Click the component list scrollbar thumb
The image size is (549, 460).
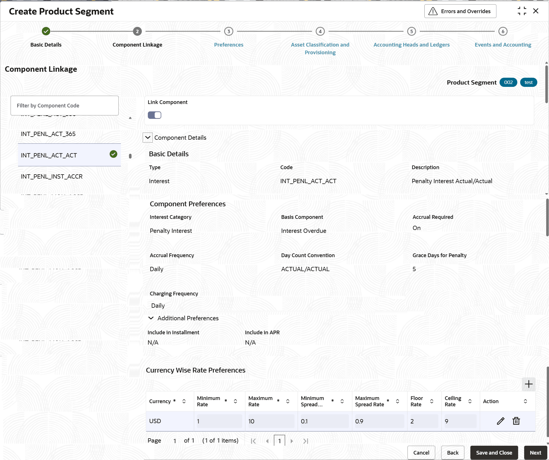130,156
